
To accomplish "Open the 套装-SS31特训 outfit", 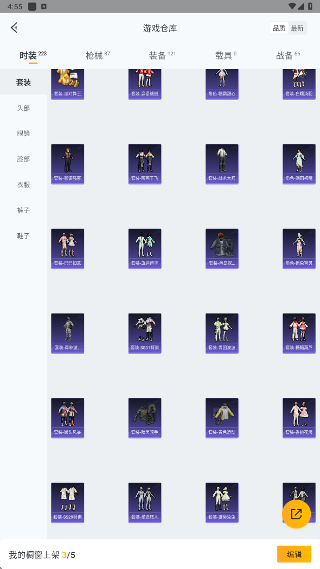I will [x=145, y=333].
